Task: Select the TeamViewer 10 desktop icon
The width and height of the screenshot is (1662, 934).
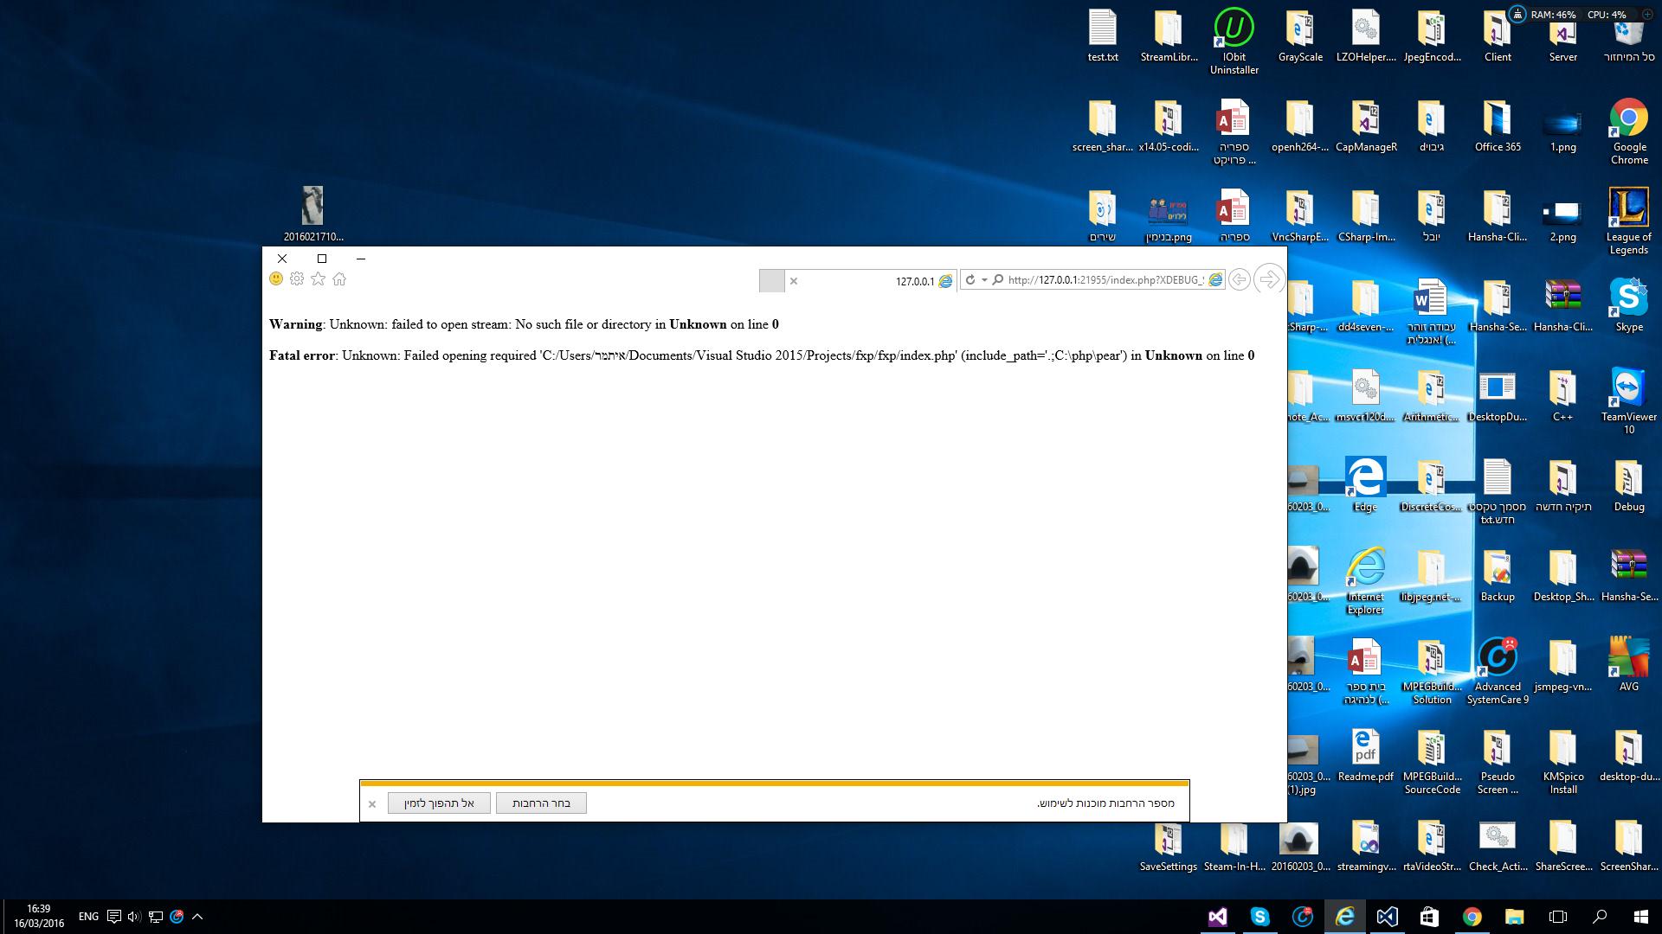Action: click(1628, 402)
